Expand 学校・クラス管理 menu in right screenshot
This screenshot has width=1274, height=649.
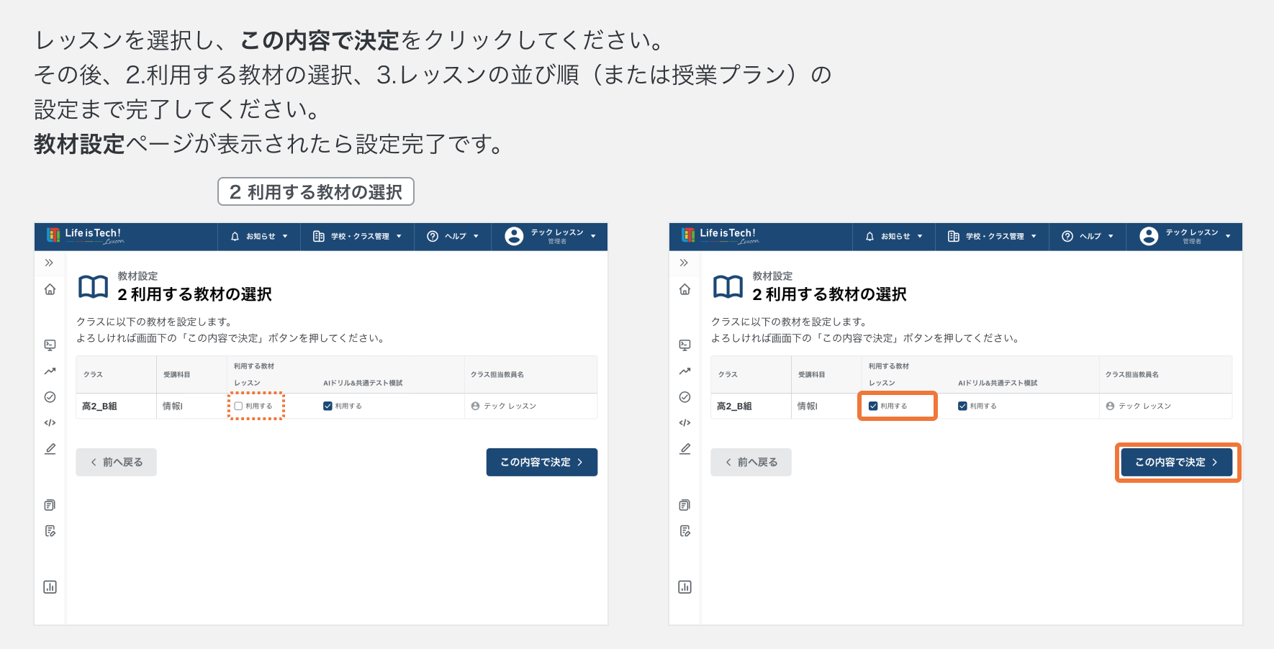[992, 236]
